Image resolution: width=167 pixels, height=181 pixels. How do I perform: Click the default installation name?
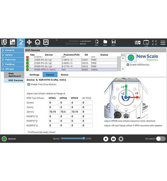pos(83,44)
